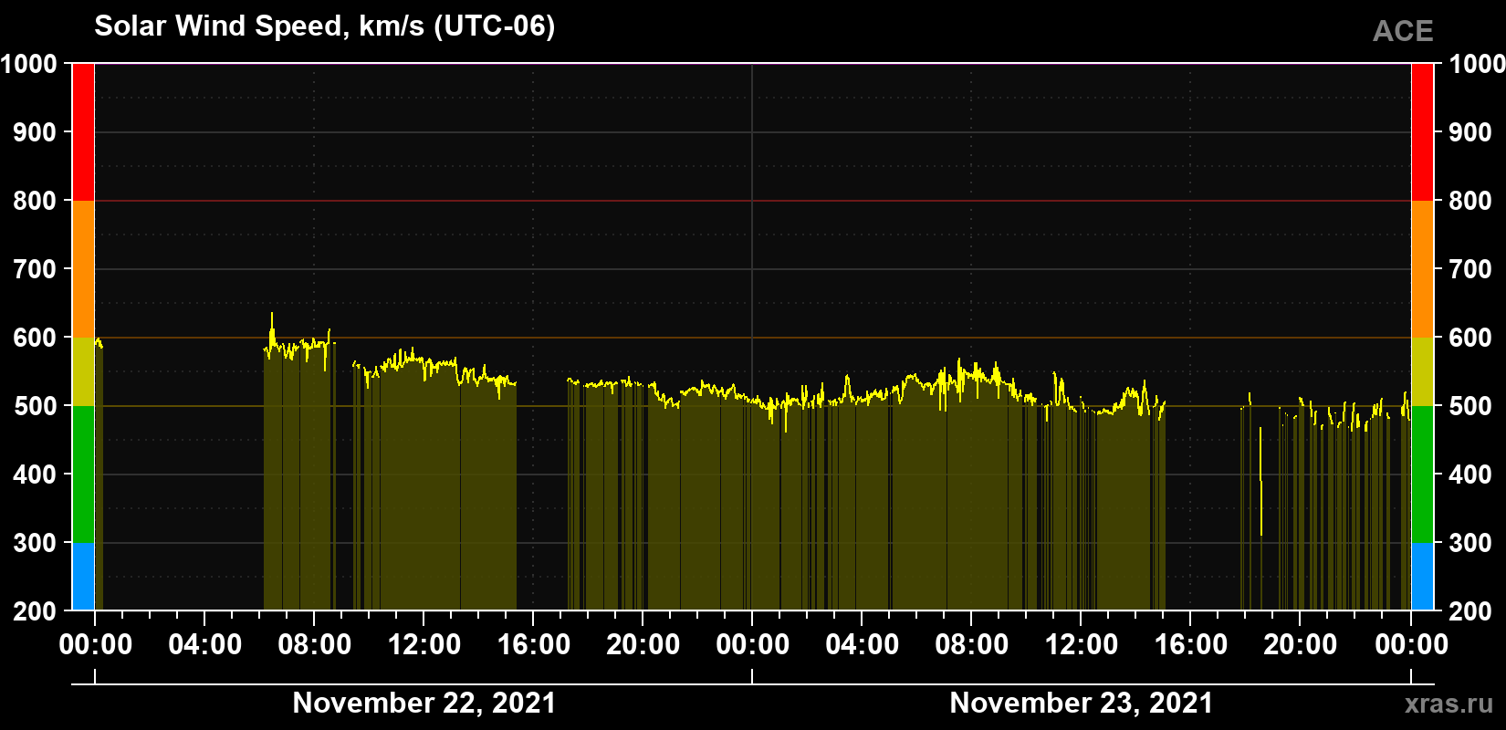Click the data spike peaking above 600 near 06:30
1506x730 pixels.
[x=271, y=330]
